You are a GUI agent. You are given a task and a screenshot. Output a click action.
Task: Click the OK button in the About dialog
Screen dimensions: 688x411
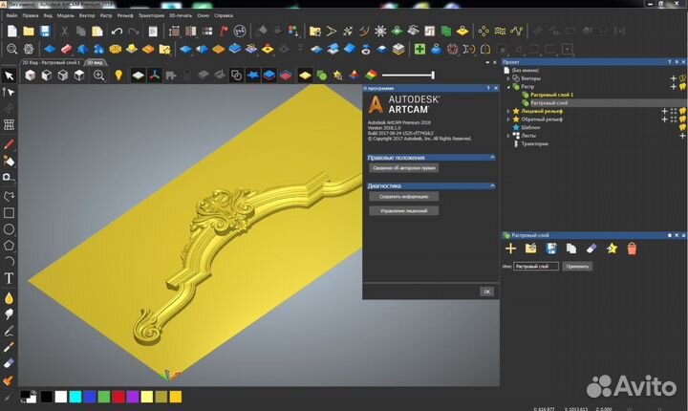pos(486,291)
